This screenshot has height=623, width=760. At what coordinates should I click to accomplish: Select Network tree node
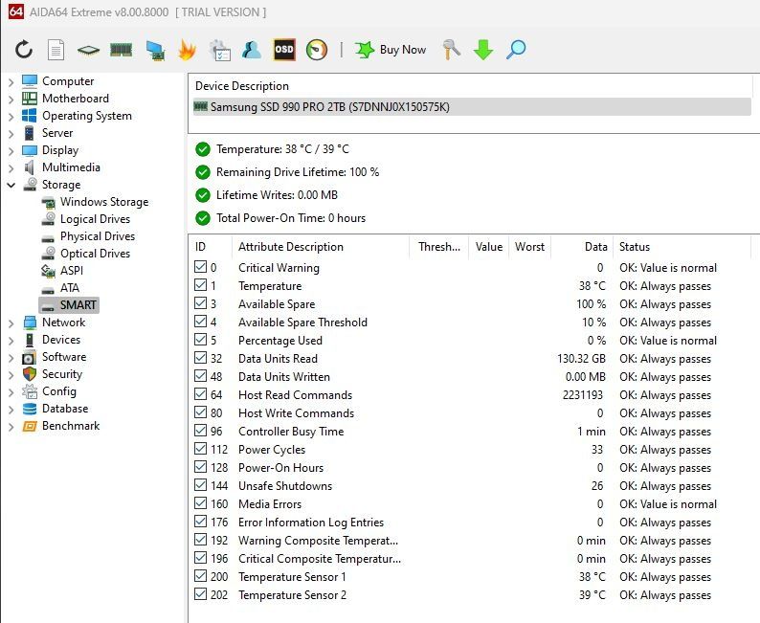pos(63,323)
